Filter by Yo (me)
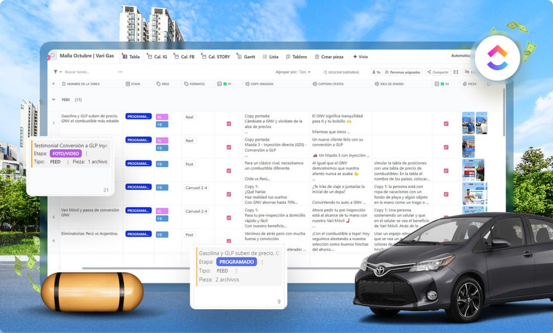Screen dimensions: 553x333 click(376, 72)
